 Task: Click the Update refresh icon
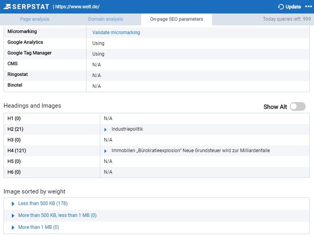(281, 7)
